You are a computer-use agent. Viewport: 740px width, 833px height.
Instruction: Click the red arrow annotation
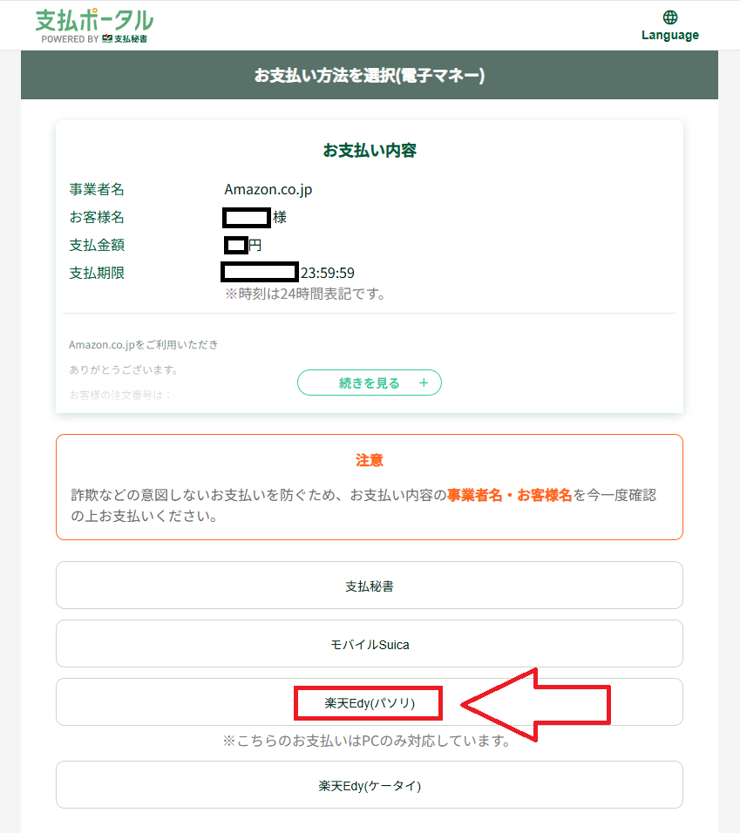[x=536, y=704]
